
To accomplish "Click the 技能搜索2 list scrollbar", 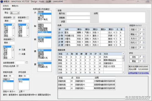I will point(28,30).
